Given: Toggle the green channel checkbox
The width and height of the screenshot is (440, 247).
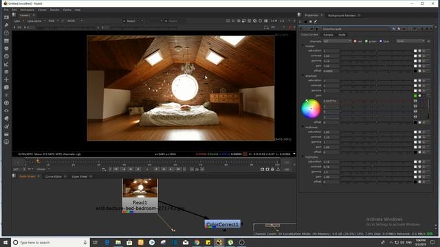Looking at the screenshot, I should point(366,41).
